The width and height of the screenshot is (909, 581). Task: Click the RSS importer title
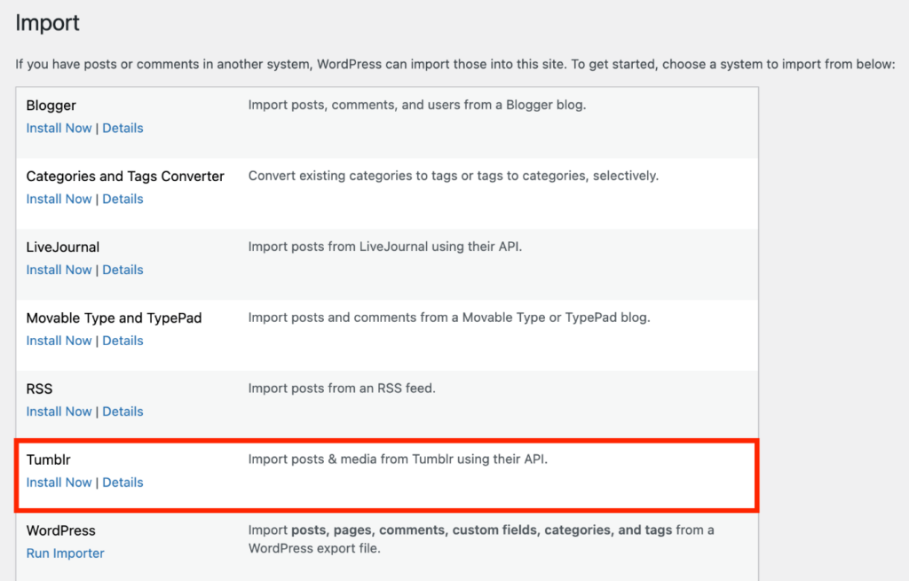click(39, 389)
